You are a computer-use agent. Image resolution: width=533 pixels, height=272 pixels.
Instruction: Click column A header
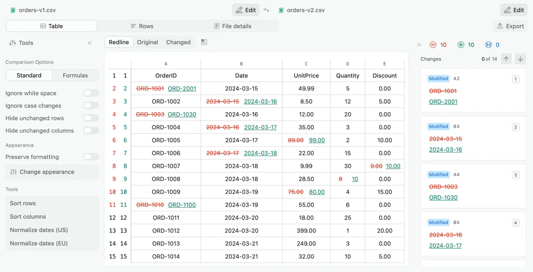(x=166, y=64)
